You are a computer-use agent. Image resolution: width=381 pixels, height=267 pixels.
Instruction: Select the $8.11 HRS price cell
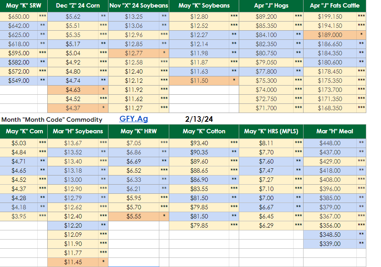[x=266, y=143]
